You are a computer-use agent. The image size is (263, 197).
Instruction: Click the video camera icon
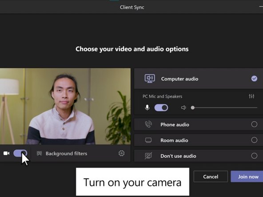(x=6, y=153)
